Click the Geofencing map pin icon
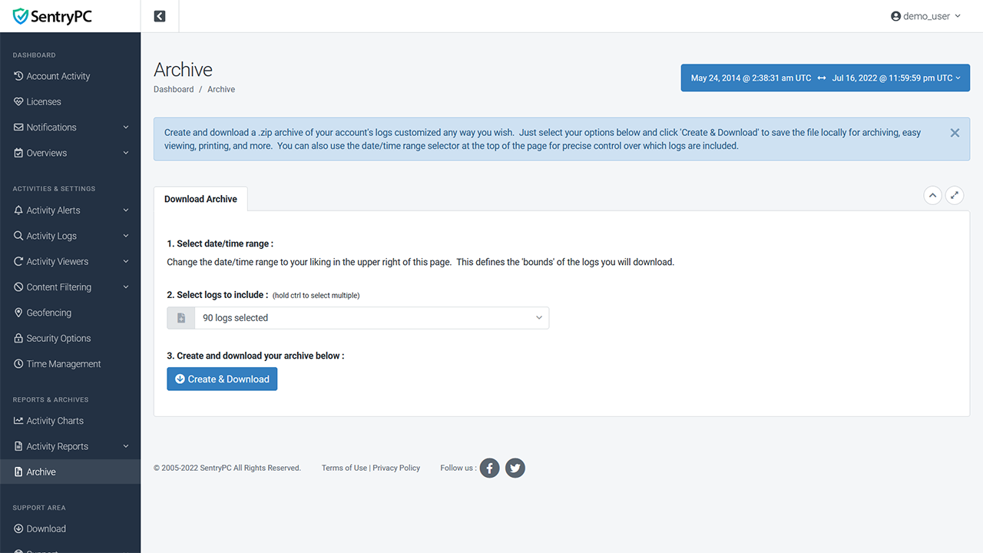983x553 pixels. (19, 313)
